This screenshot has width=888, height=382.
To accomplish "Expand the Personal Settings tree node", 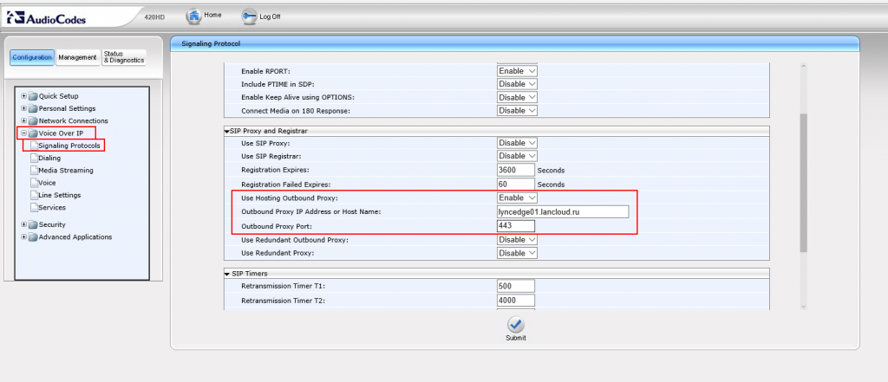I will 23,108.
